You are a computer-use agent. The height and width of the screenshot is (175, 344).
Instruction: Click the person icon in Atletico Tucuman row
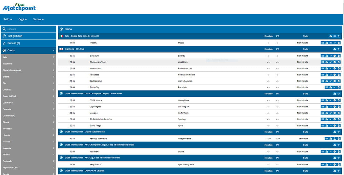point(335,139)
